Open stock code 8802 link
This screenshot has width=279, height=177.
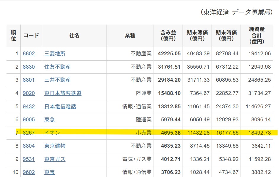pyautogui.click(x=29, y=53)
